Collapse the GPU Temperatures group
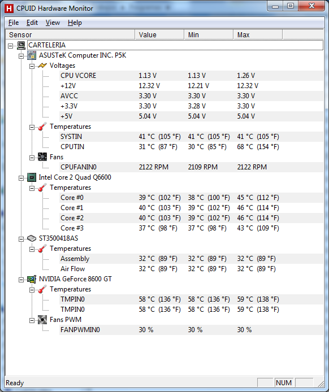The width and height of the screenshot is (329, 392). click(32, 290)
